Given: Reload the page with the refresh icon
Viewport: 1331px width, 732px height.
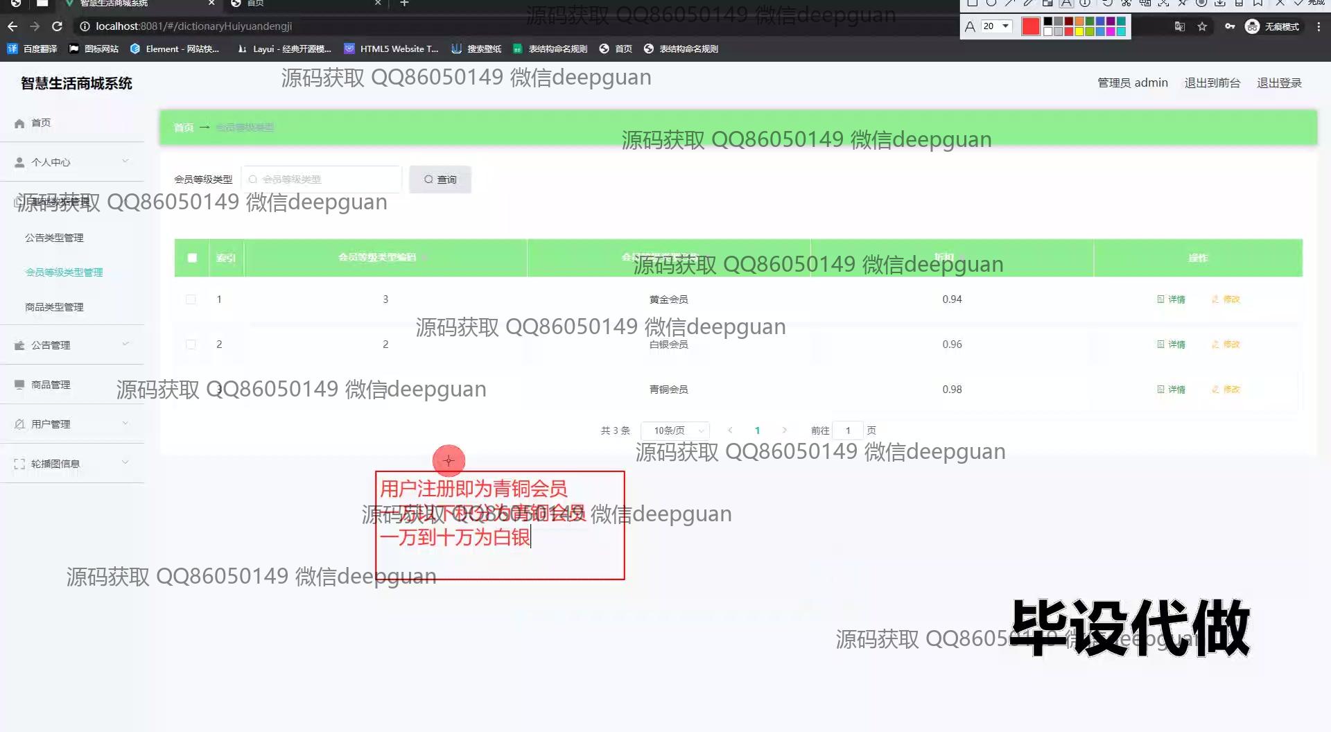Looking at the screenshot, I should pos(58,26).
